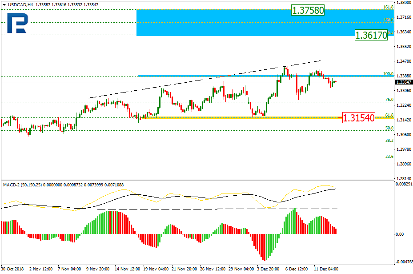Image resolution: width=413 pixels, height=274 pixels.
Task: Click the 161.8 Fibonacci level label
Action: [x=389, y=8]
